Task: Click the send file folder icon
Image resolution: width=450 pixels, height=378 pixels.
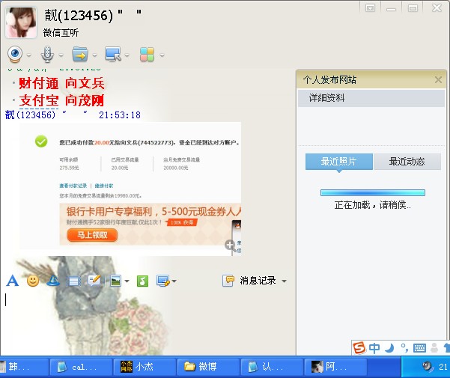Action: click(x=80, y=55)
